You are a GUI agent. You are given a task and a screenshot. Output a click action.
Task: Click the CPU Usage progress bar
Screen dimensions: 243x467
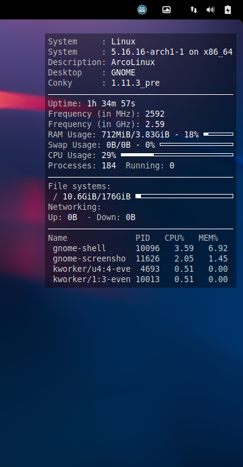(177, 155)
